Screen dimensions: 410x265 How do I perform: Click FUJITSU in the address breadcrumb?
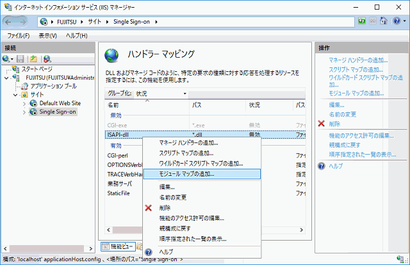[67, 22]
